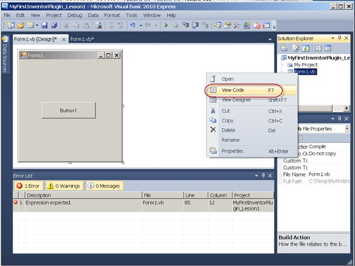Screen dimensions: 355x266
Task: Click Solution Explorer's Refresh icon
Action: 306,48
